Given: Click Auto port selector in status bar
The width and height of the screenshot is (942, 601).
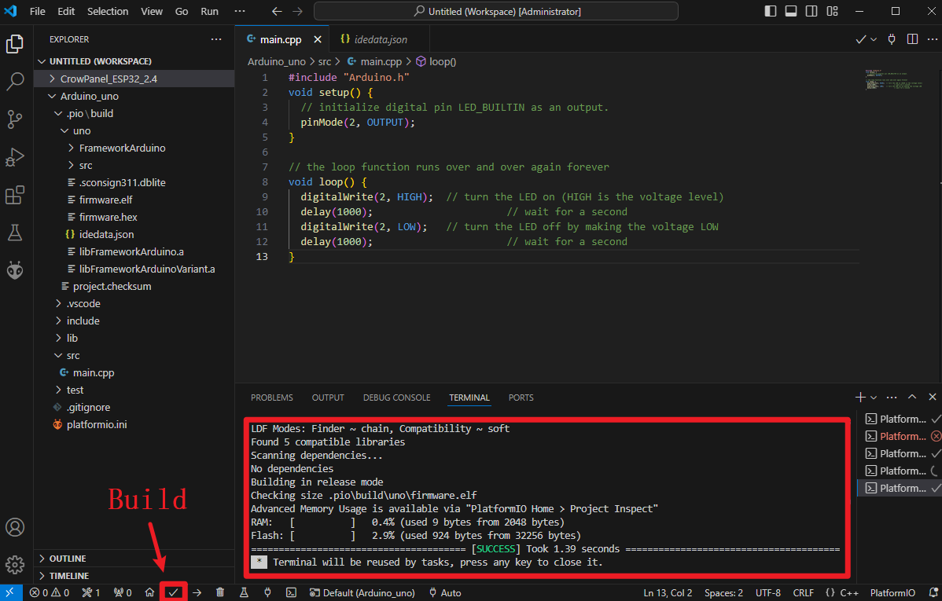Looking at the screenshot, I should click(445, 592).
